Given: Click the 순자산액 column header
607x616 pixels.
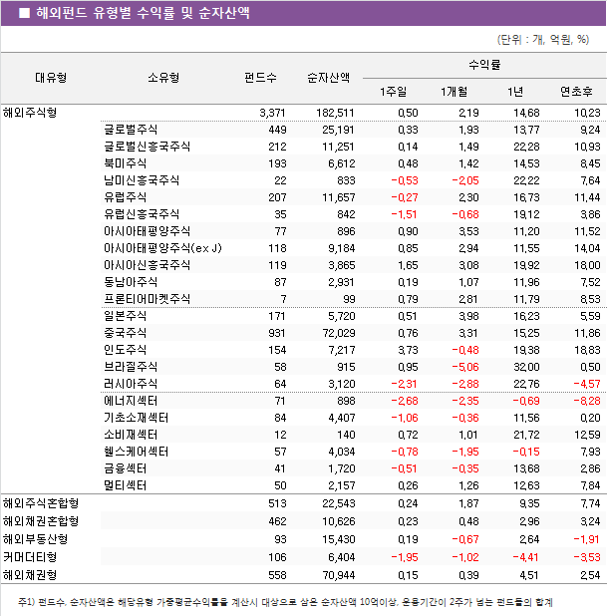Looking at the screenshot, I should (327, 77).
